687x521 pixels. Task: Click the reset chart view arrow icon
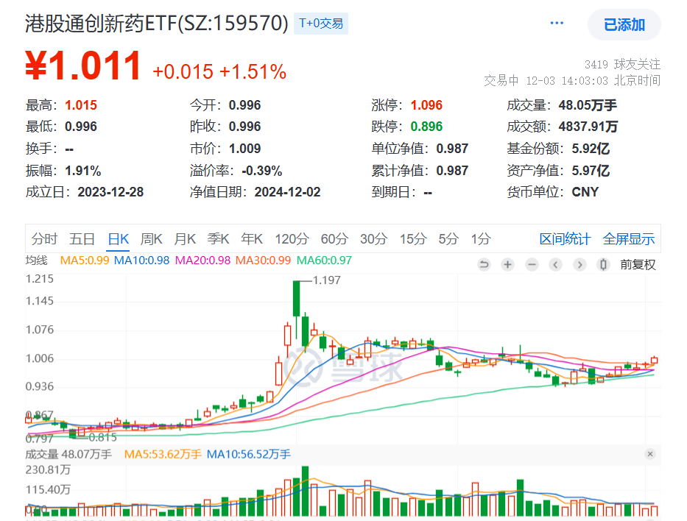pyautogui.click(x=484, y=265)
